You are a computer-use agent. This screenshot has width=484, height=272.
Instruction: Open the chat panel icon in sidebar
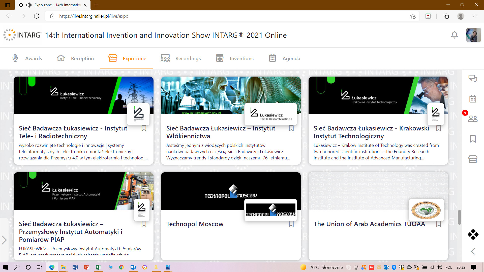[473, 78]
